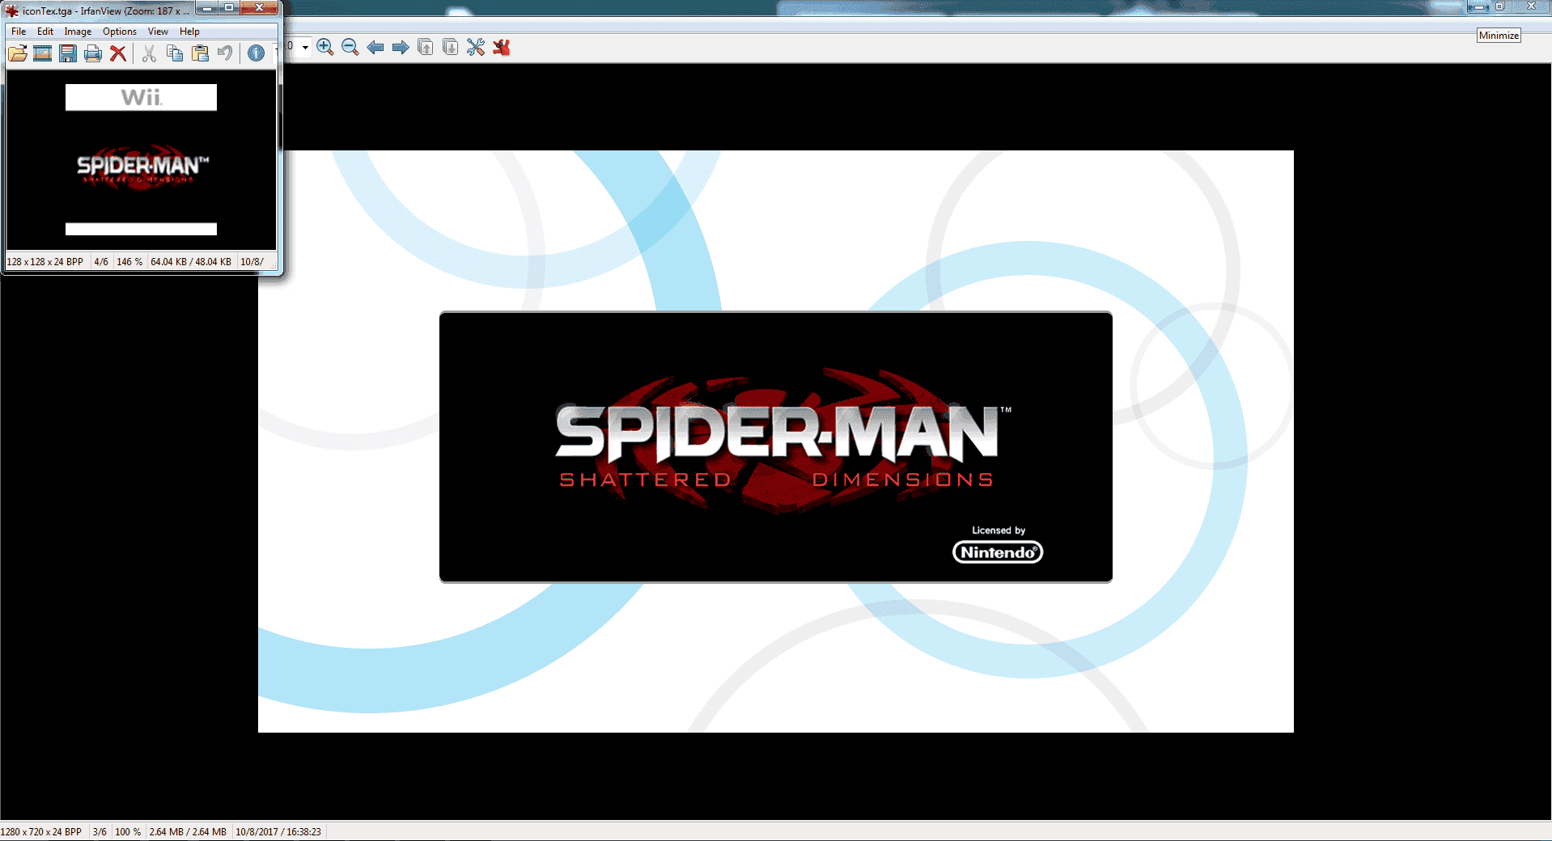Click '3/6' index in bottom status bar
The width and height of the screenshot is (1552, 841).
coord(100,832)
